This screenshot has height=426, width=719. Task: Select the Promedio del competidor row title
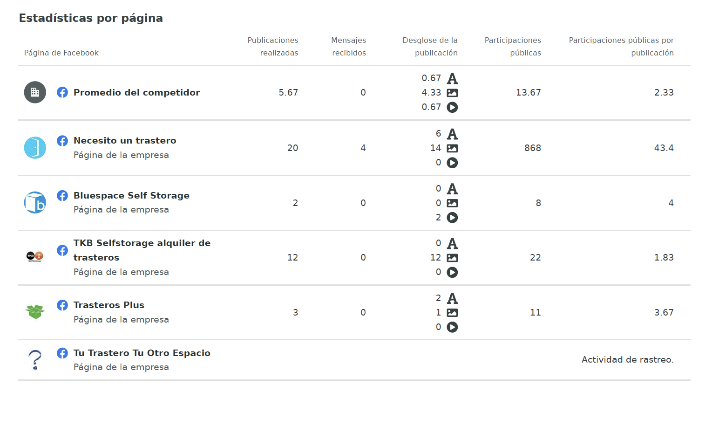(136, 93)
